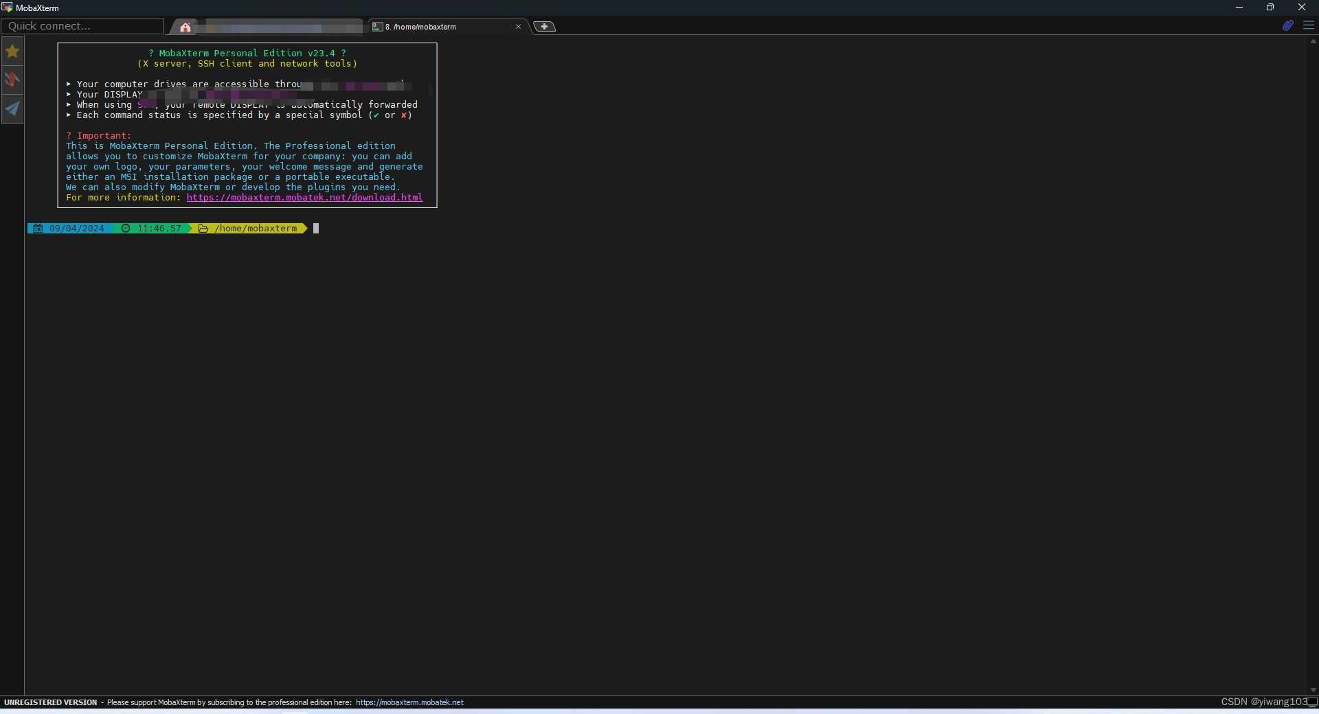Open the Tools sidebar tab
The height and width of the screenshot is (714, 1319).
(x=12, y=80)
